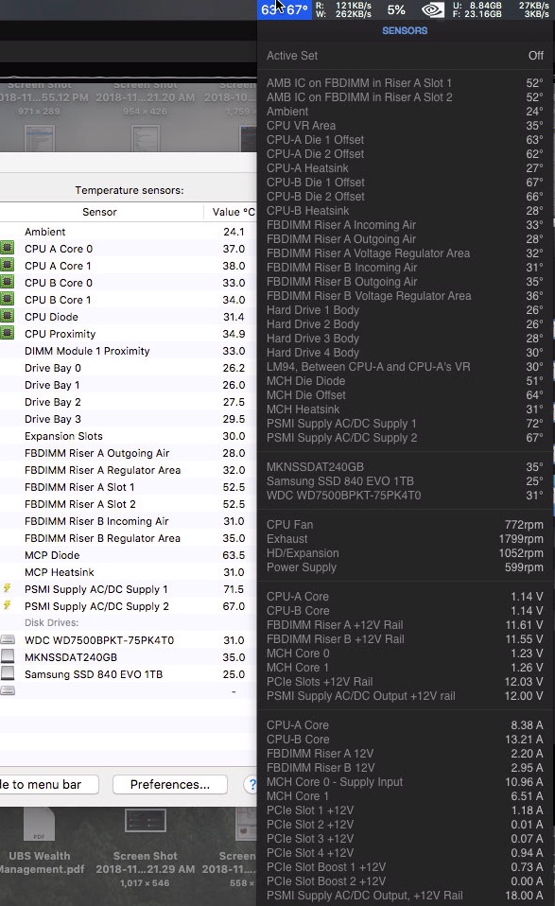
Task: Click the Samsung SSD 840 EVO disk icon
Action: click(x=8, y=673)
